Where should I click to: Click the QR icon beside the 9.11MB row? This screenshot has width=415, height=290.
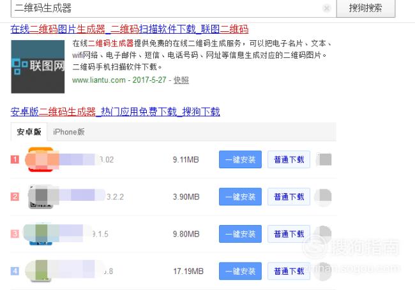(x=324, y=159)
